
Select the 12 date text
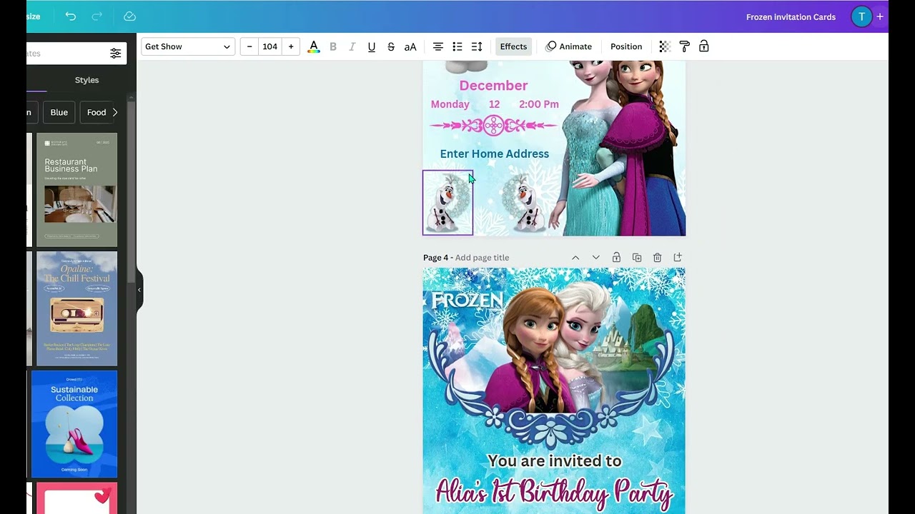[494, 104]
